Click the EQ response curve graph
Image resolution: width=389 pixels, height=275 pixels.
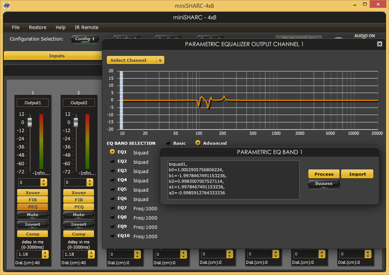pyautogui.click(x=249, y=100)
